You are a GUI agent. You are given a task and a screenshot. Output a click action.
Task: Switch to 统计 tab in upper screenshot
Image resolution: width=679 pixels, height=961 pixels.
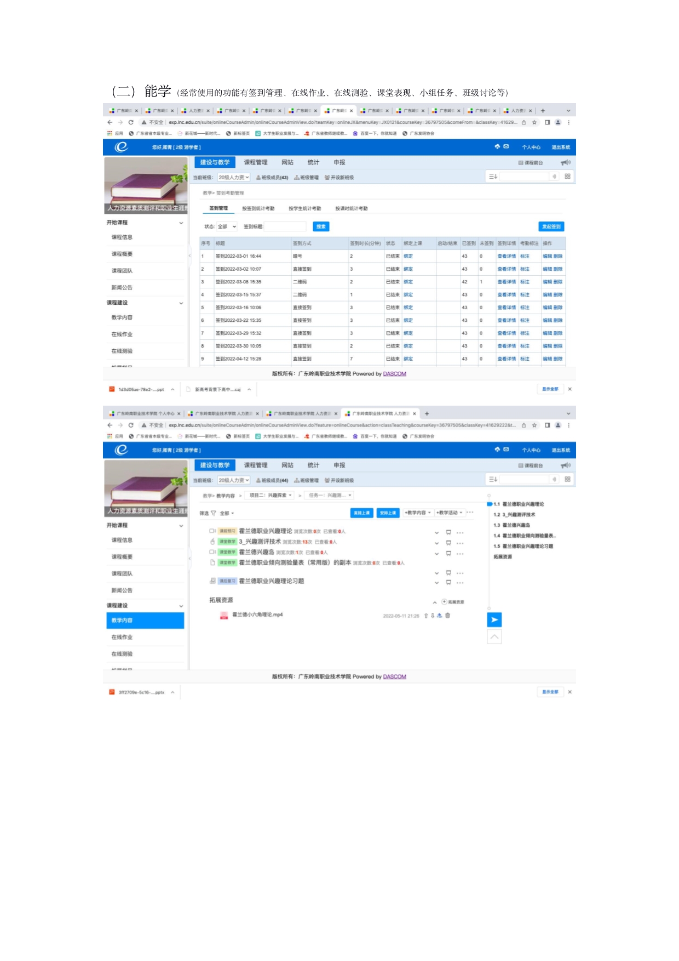313,162
